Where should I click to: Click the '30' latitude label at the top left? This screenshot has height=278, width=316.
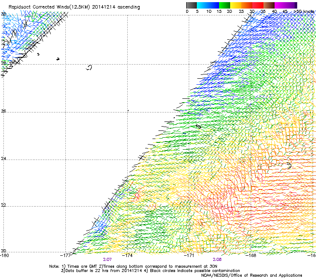(3, 14)
